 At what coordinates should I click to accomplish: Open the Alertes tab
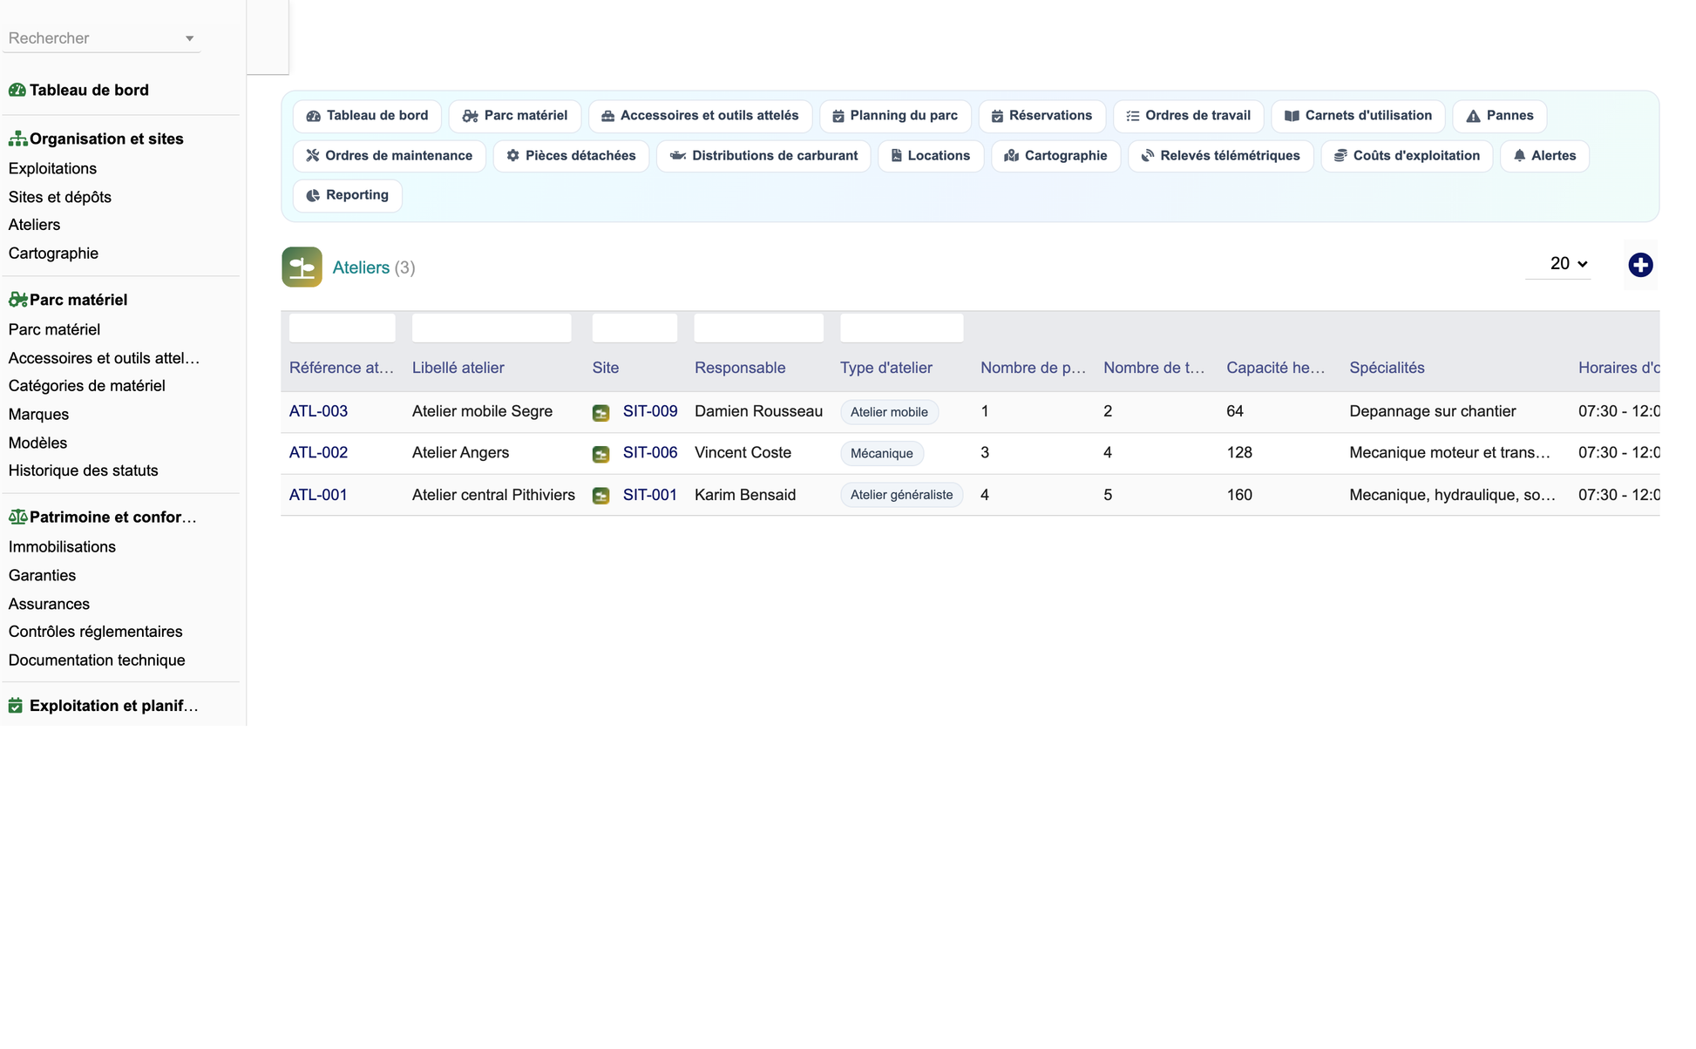[1544, 156]
